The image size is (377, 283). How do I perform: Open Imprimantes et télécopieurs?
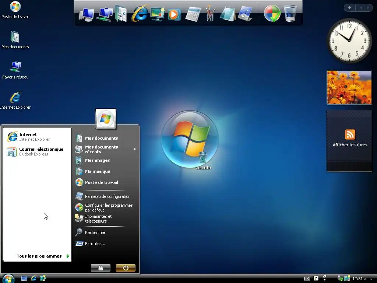coord(106,219)
